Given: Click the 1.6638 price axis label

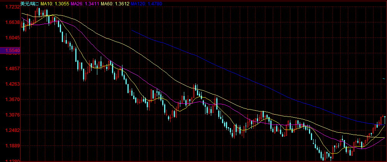Looking at the screenshot, I should pos(12,22).
